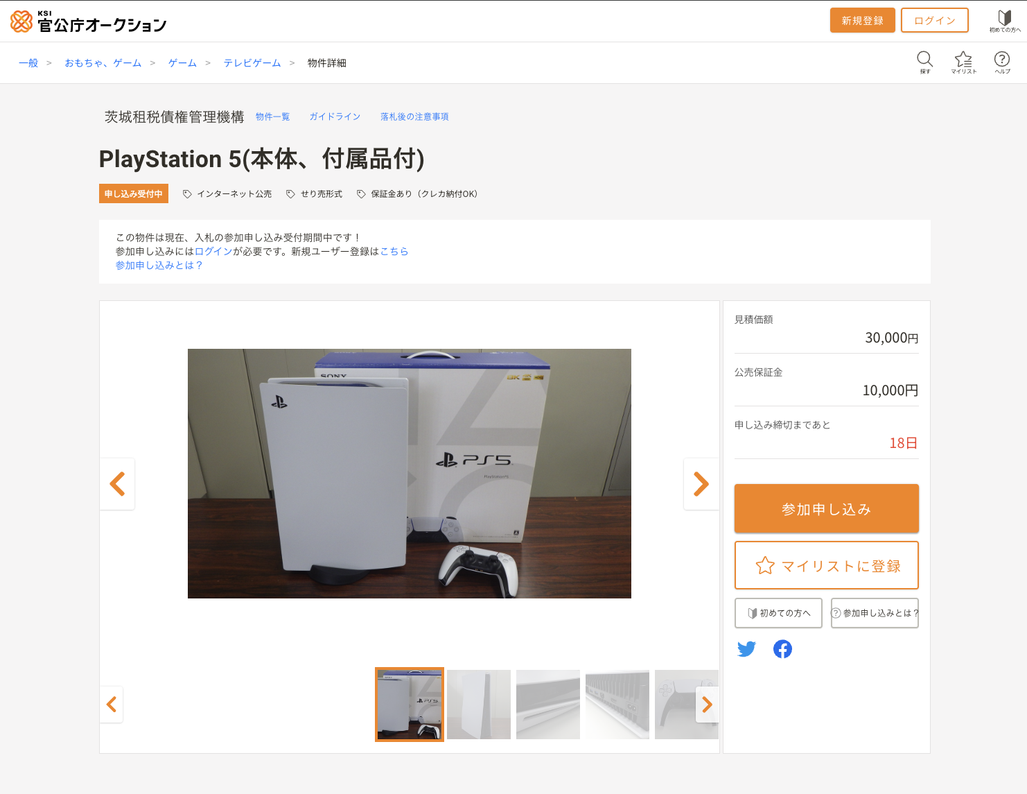Open the search magnifier icon

[x=925, y=62]
